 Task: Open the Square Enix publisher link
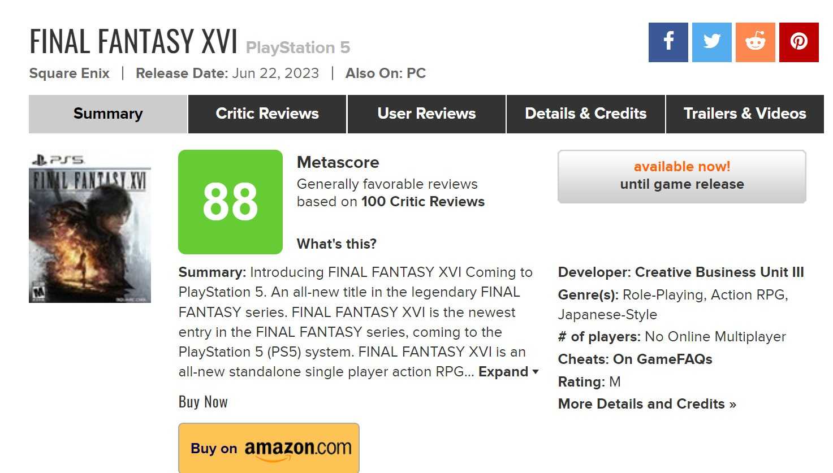(x=70, y=73)
